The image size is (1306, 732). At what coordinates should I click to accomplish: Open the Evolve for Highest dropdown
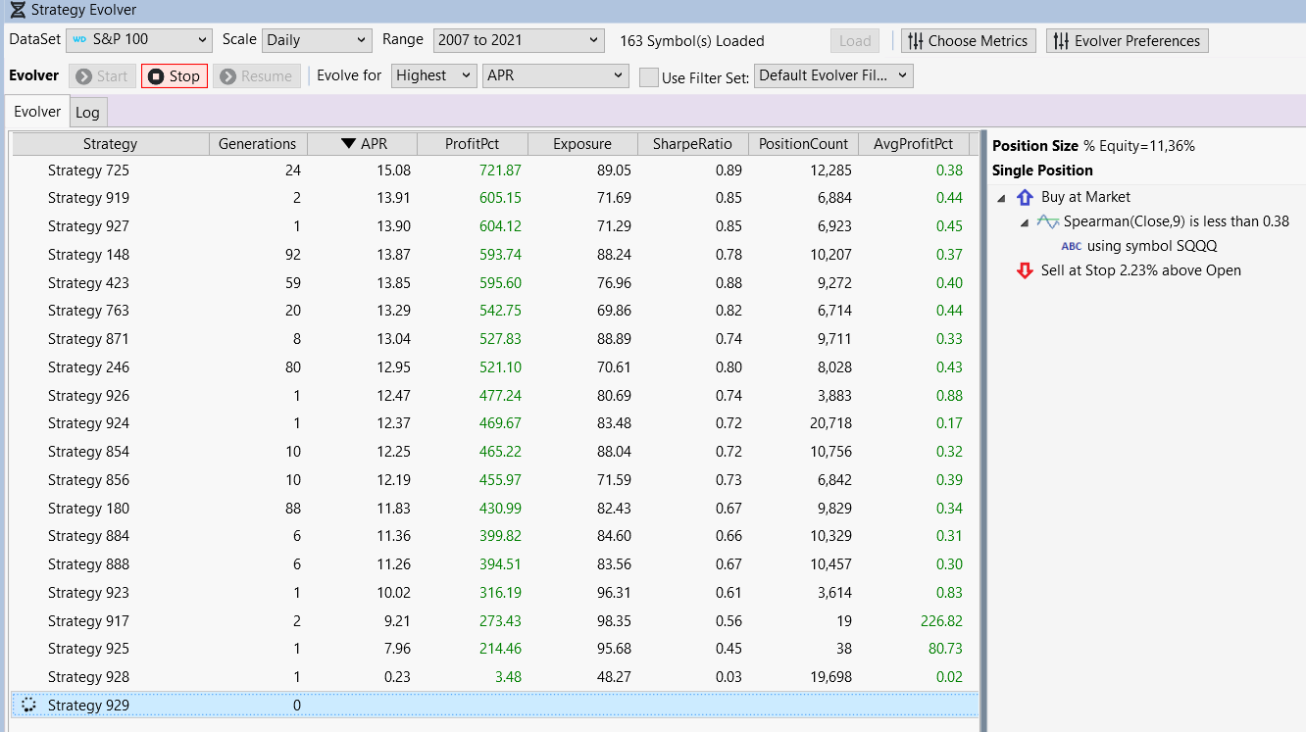(x=433, y=75)
